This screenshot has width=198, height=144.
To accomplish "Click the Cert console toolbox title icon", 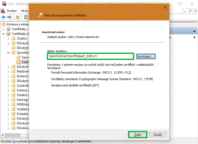I will pyautogui.click(x=3, y=4).
